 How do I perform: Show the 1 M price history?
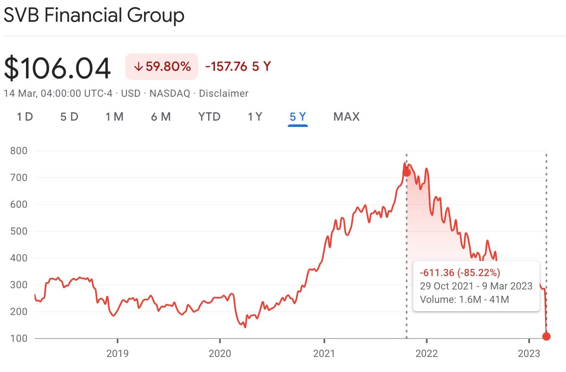[114, 116]
